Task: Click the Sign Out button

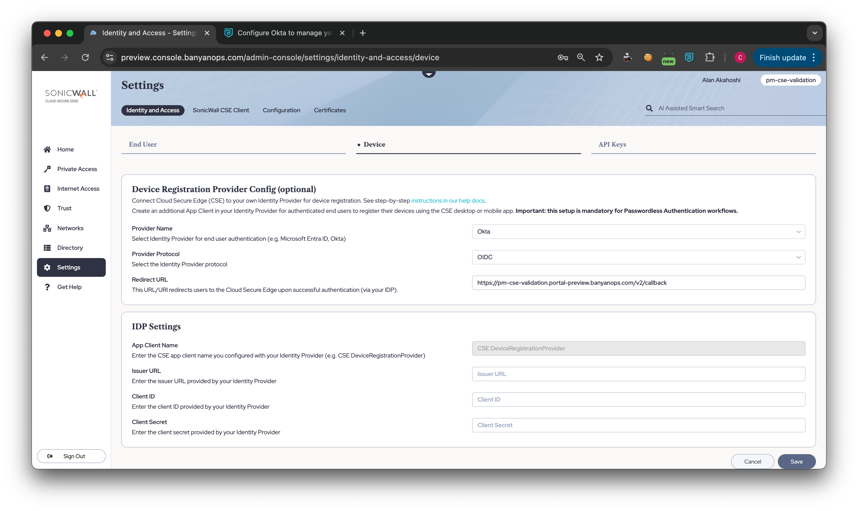Action: [x=71, y=456]
